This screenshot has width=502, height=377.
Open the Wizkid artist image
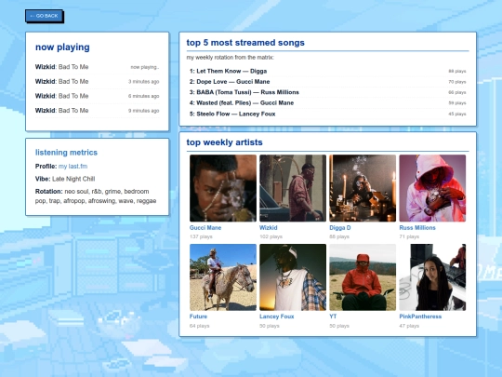coord(293,188)
